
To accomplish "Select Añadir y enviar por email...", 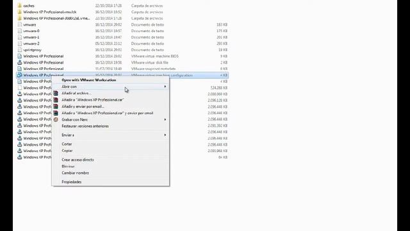I will click(x=83, y=107).
